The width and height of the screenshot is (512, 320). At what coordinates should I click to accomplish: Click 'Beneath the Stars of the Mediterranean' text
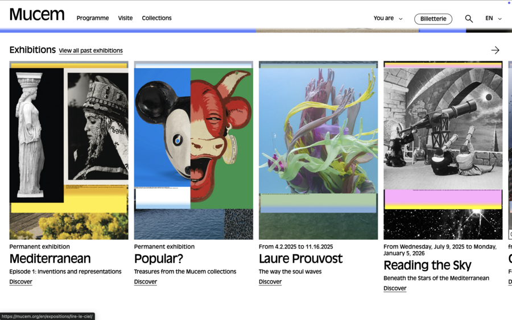[x=436, y=279]
